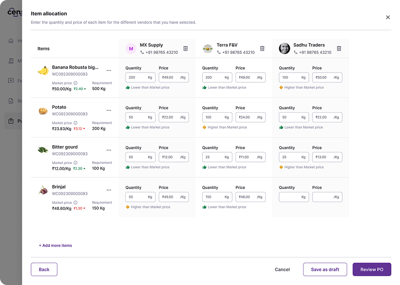Open the three-dot menu for Potato
The height and width of the screenshot is (285, 400).
109,110
